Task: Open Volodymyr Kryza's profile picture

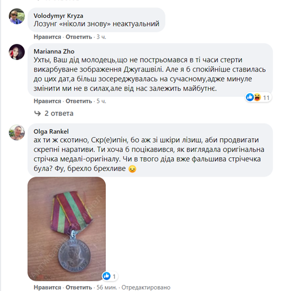Action: click(x=17, y=16)
